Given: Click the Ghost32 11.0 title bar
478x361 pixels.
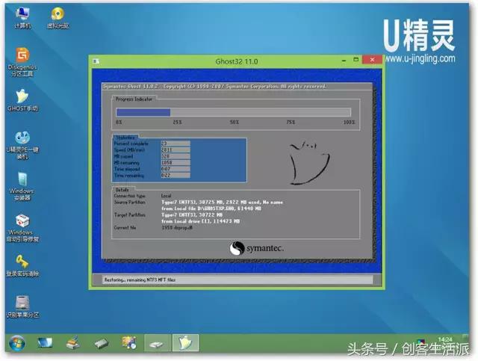Looking at the screenshot, I should (x=237, y=61).
